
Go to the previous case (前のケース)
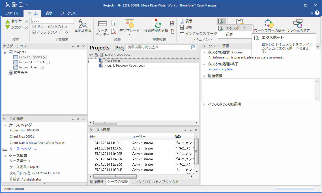click(x=17, y=21)
